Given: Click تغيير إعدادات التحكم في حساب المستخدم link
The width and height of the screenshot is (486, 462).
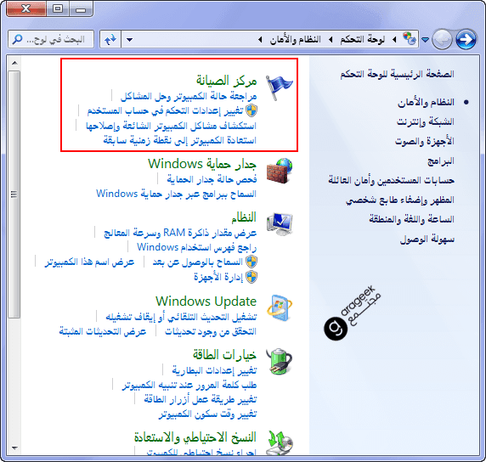Looking at the screenshot, I should [166, 110].
